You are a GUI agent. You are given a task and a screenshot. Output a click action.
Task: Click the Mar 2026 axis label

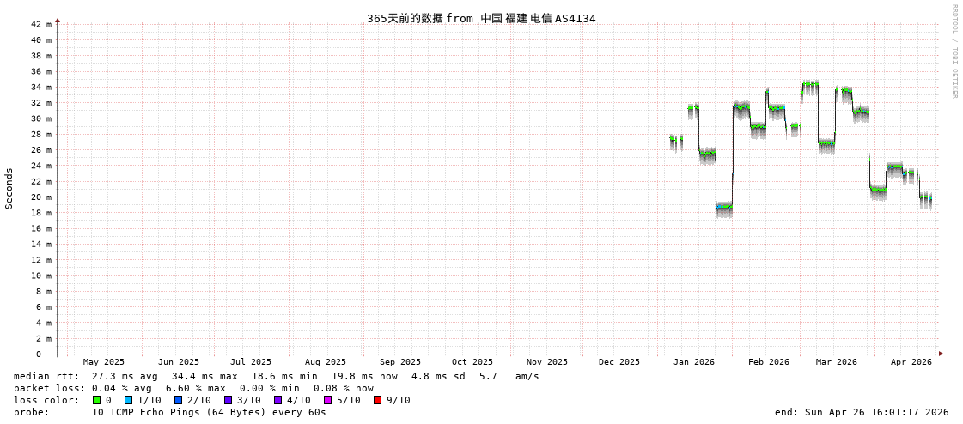pos(837,362)
